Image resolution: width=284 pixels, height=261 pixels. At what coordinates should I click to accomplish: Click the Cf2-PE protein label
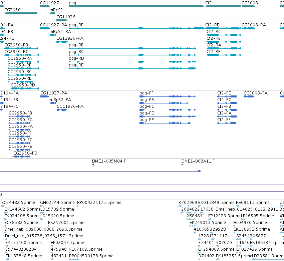pyautogui.click(x=224, y=93)
